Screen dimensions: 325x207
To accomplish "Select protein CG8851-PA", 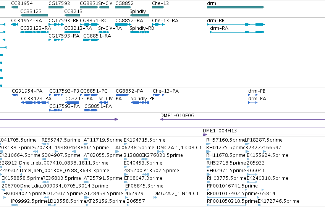I will (91, 110).
